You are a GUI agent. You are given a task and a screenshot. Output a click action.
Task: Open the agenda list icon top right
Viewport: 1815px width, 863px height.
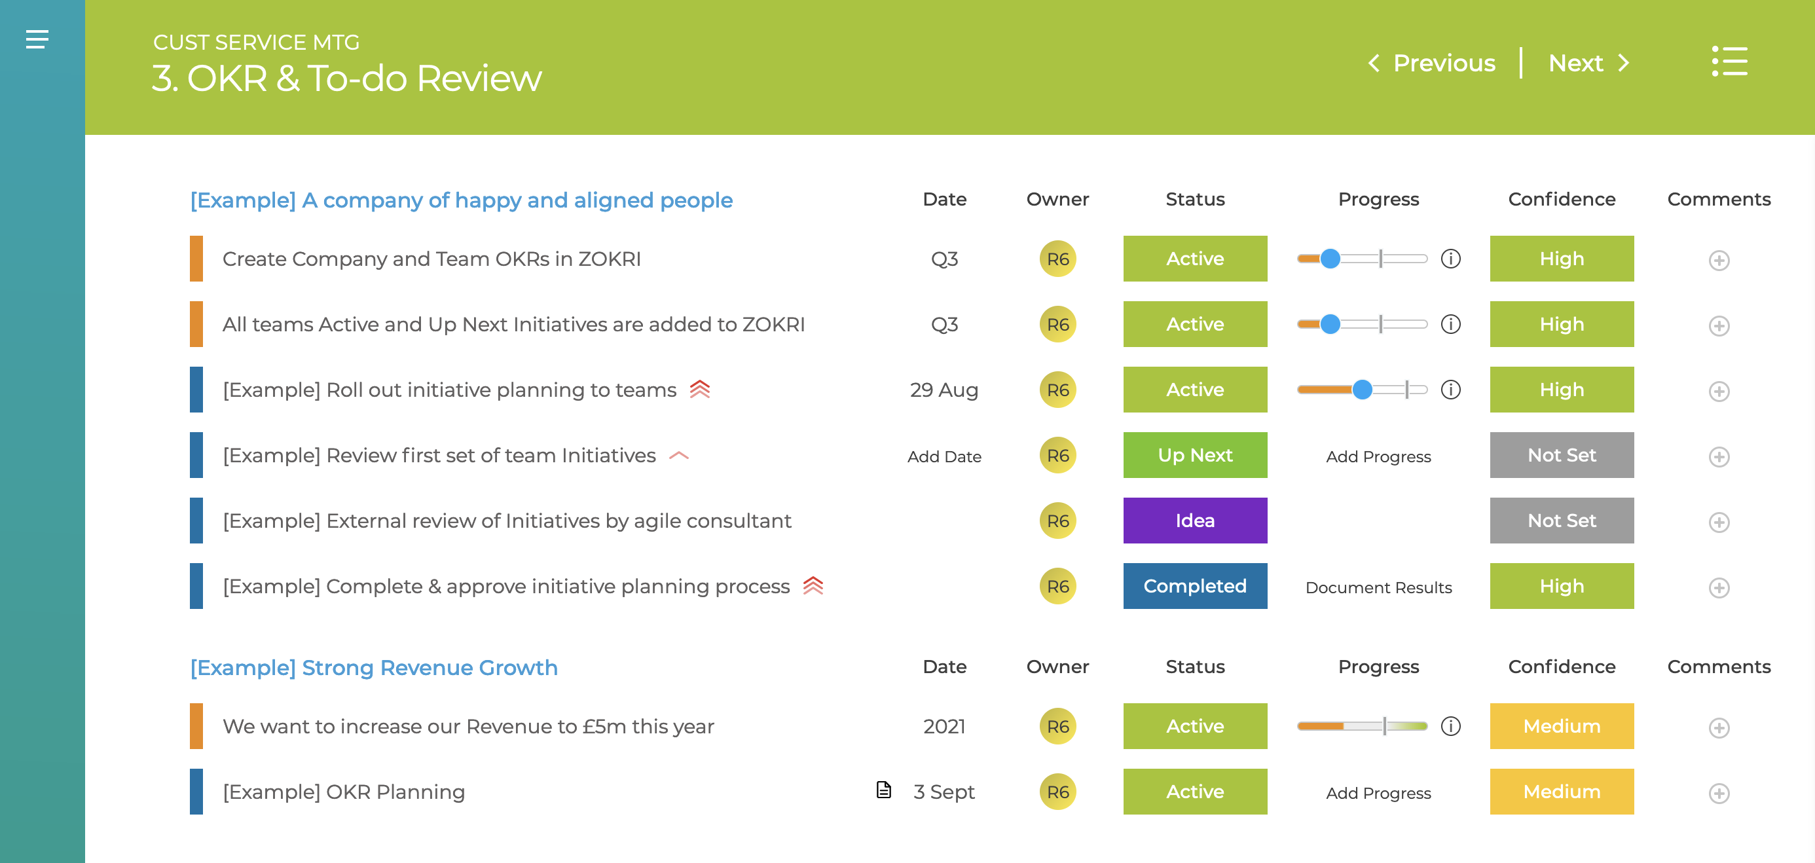tap(1729, 63)
